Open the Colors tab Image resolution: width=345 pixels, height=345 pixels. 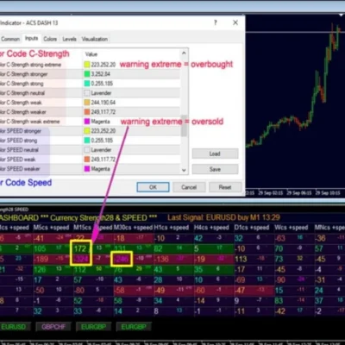coord(50,39)
